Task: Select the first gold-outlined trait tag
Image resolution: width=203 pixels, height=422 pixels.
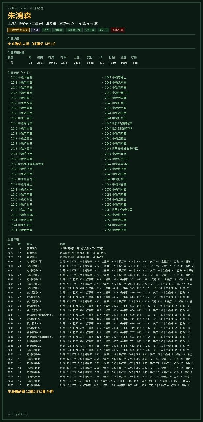Action: (x=18, y=30)
